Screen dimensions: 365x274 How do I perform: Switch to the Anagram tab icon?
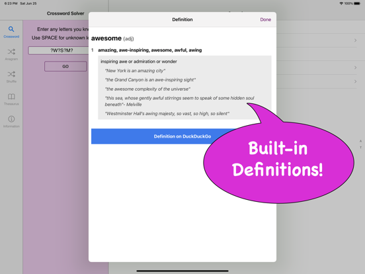[11, 52]
